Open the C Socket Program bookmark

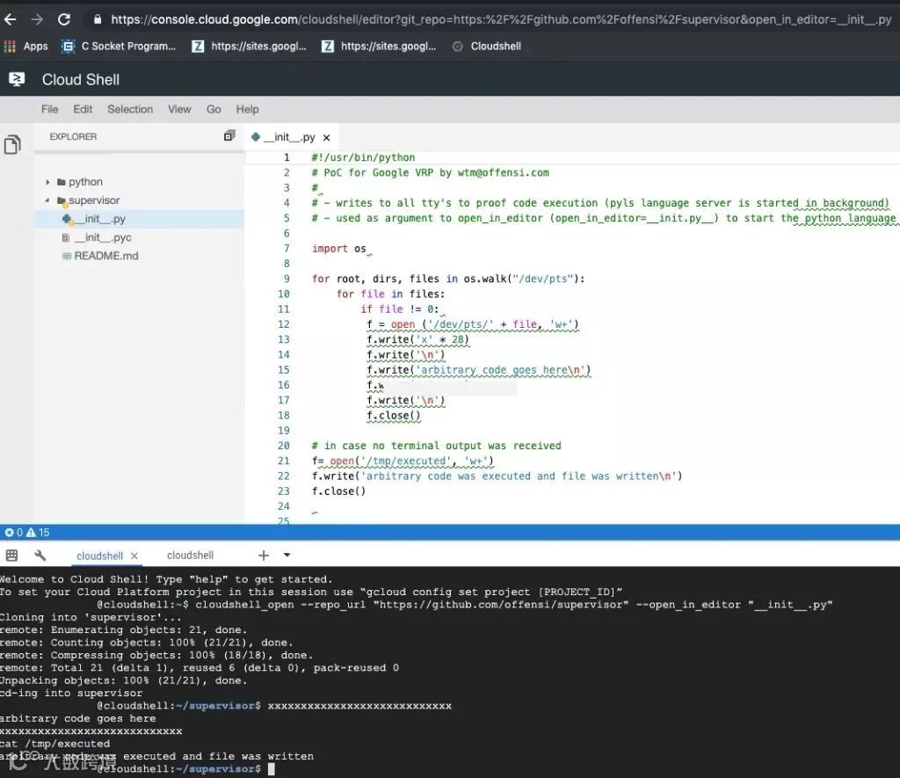pos(119,46)
